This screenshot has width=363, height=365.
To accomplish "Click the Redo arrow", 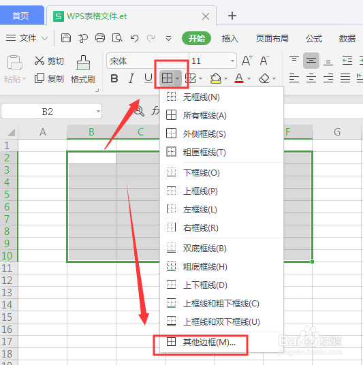I will (x=151, y=38).
